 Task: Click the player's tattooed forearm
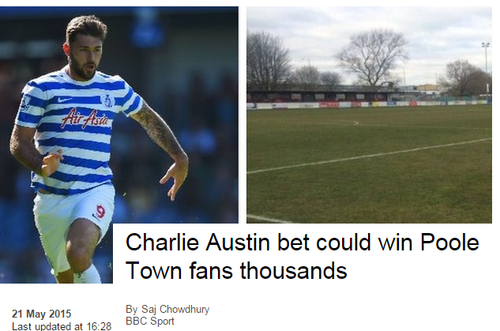click(159, 133)
